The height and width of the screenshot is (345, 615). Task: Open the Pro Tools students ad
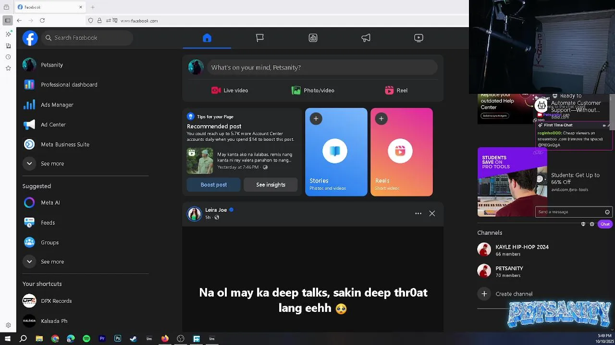[x=512, y=182]
